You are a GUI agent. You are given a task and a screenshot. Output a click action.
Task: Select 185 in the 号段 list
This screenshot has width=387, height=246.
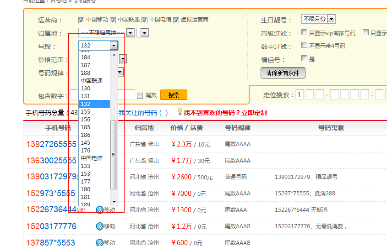pos(94,127)
